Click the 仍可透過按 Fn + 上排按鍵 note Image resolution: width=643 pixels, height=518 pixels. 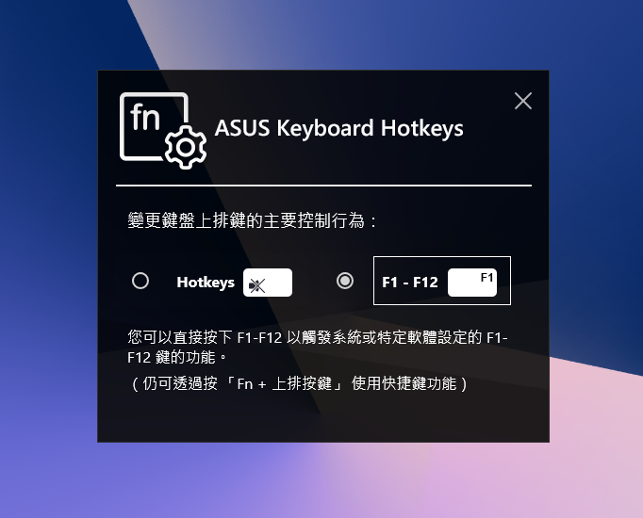(x=299, y=383)
